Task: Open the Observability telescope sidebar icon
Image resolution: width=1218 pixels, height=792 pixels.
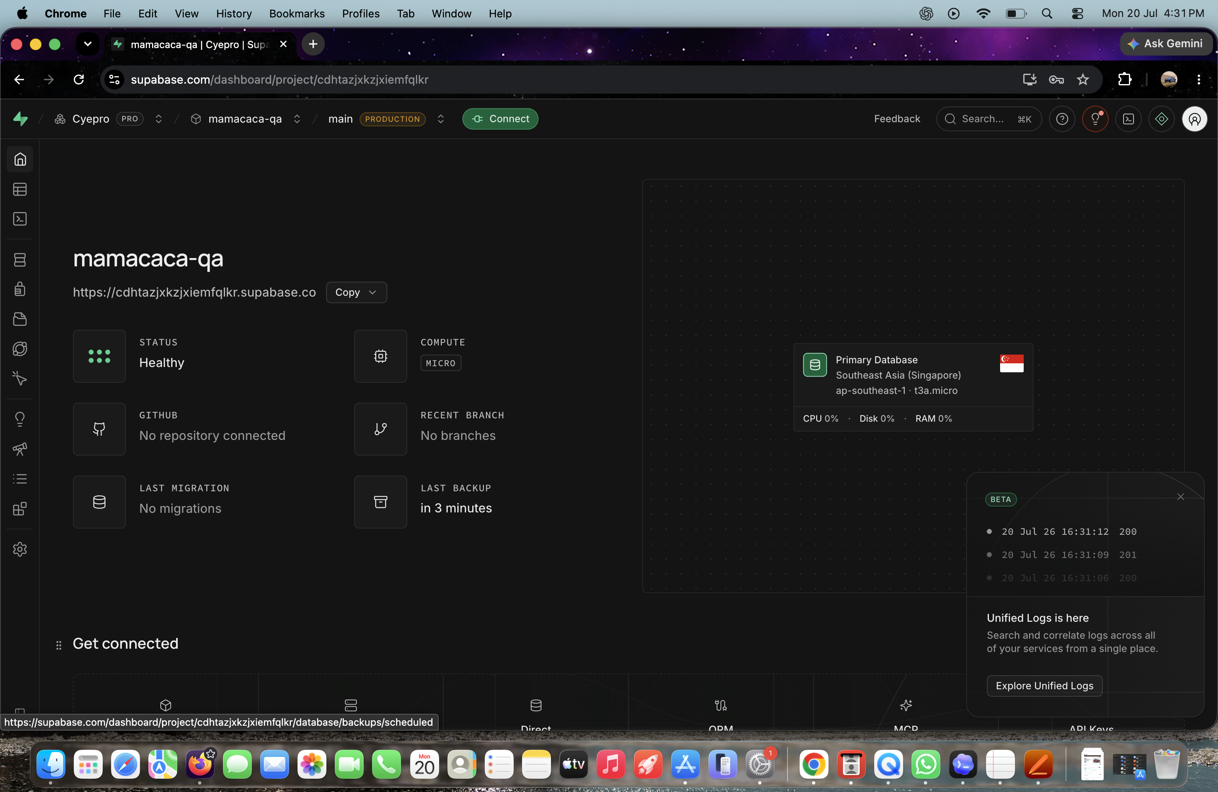Action: (20, 449)
